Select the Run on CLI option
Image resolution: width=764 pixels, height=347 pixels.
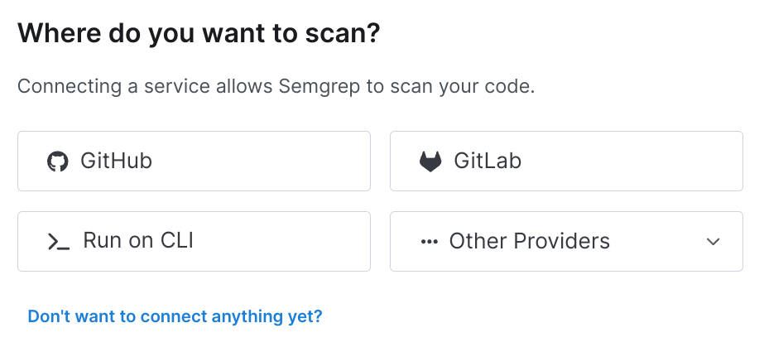pos(194,242)
